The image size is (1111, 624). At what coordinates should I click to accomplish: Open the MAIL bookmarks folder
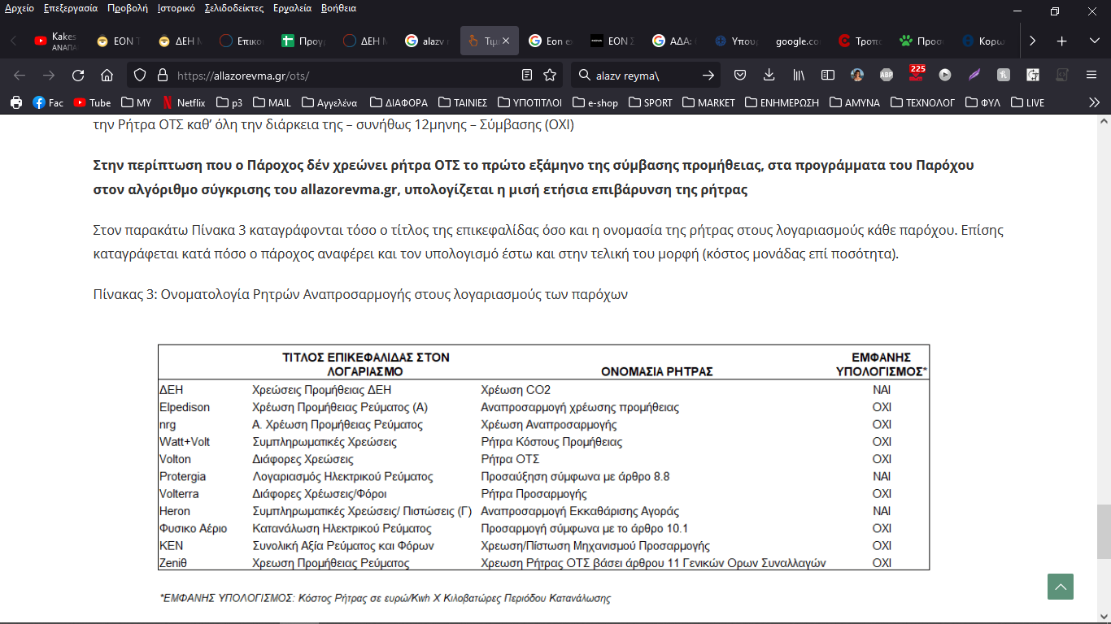point(272,102)
